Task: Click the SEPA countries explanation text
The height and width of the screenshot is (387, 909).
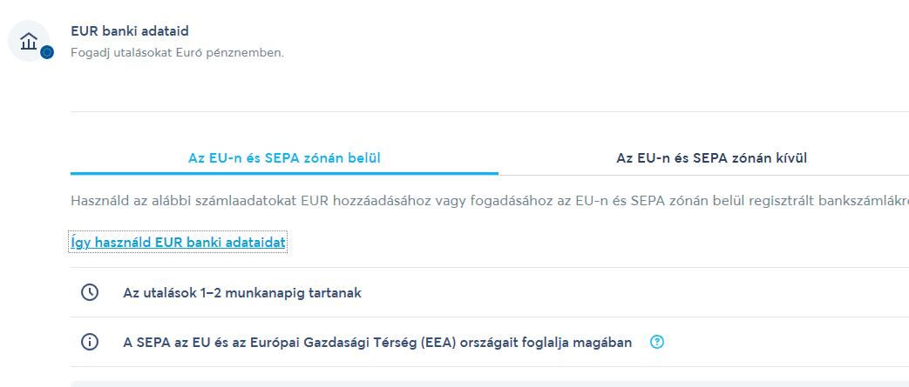Action: click(x=377, y=343)
